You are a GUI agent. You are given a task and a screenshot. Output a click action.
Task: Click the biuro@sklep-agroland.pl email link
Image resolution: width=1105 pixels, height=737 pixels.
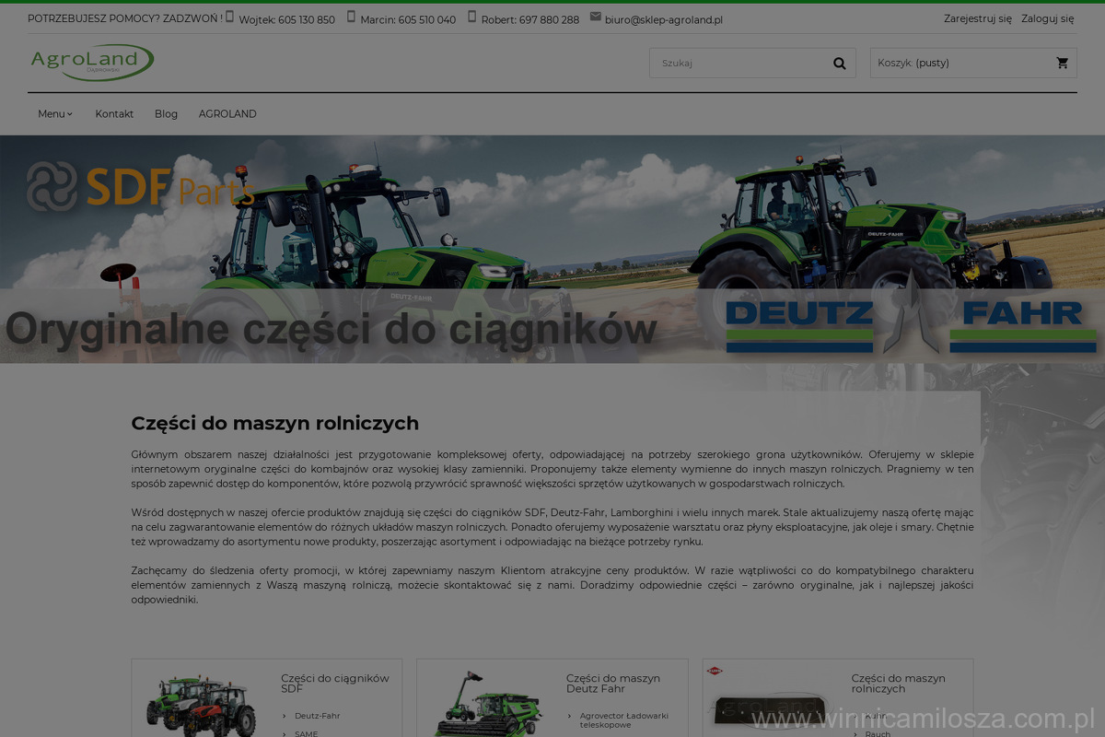(x=663, y=19)
